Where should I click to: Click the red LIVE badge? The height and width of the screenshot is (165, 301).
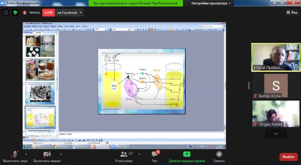[x=49, y=12]
